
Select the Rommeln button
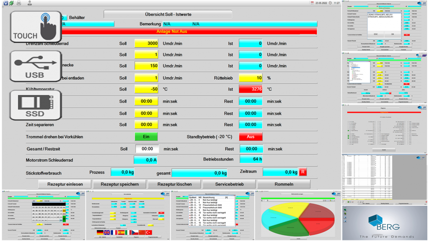tap(284, 184)
